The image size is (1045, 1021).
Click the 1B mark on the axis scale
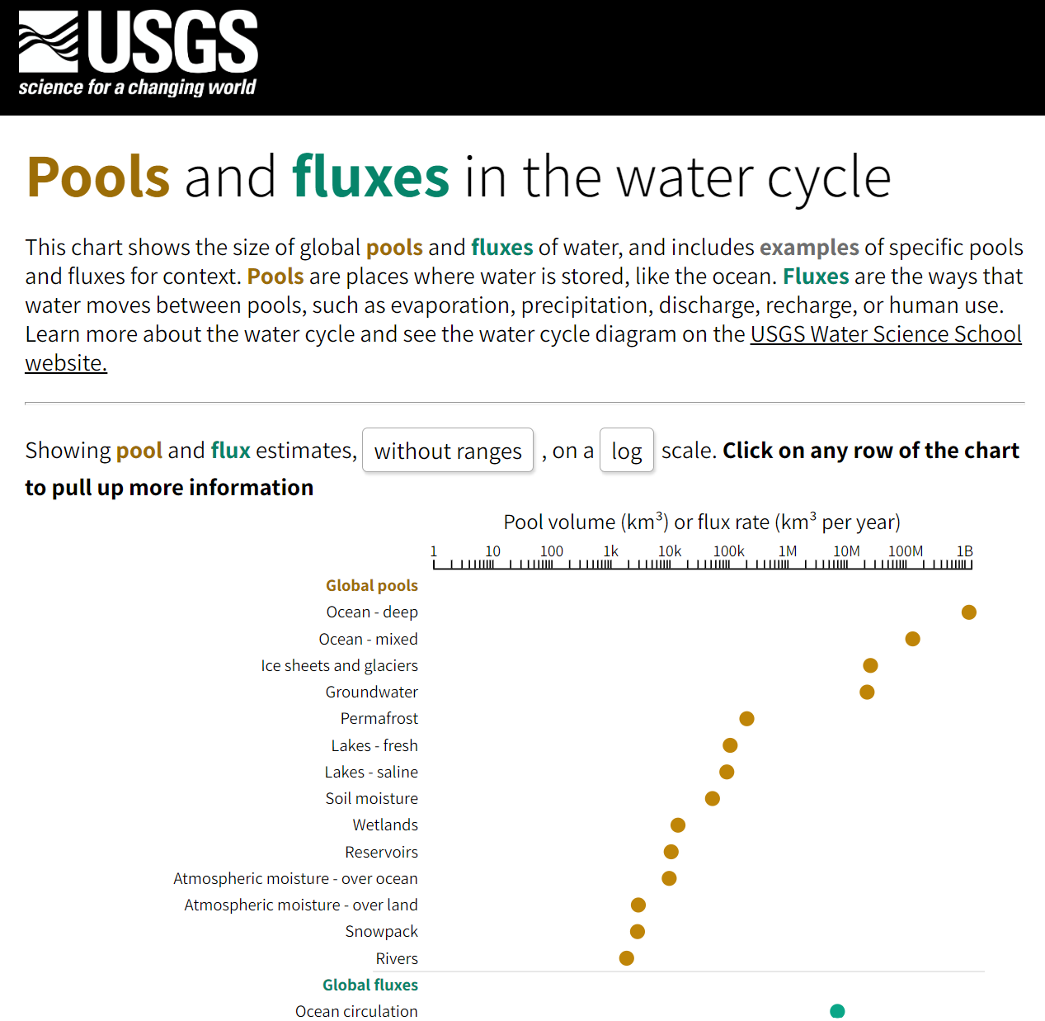click(x=965, y=551)
